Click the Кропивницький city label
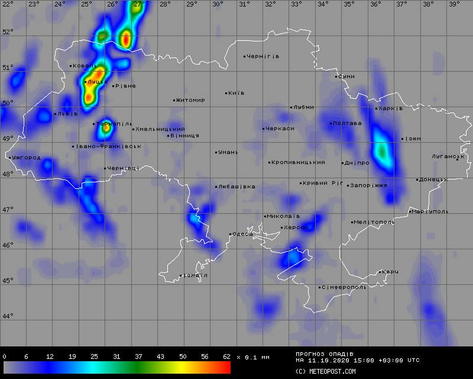This screenshot has width=473, height=379. [299, 162]
